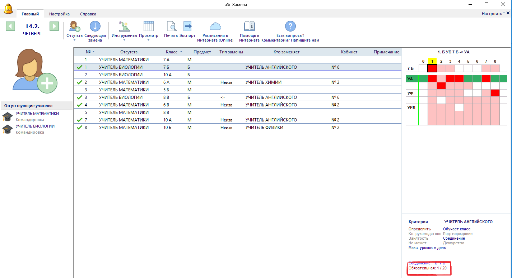512x278 pixels.
Task: Click the Определить criterion link
Action: 420,229
